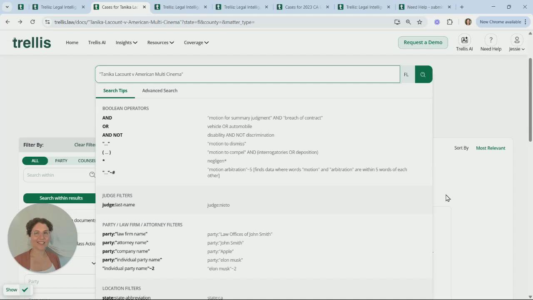This screenshot has height=300, width=533.
Task: Click the browser address bar URL
Action: click(x=154, y=22)
